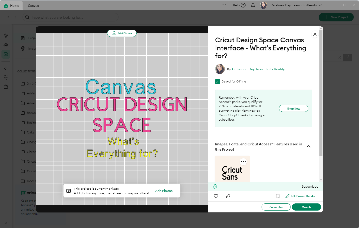This screenshot has width=359, height=228.
Task: Collapse the Images, Fonts, and Features section
Action: (309, 146)
